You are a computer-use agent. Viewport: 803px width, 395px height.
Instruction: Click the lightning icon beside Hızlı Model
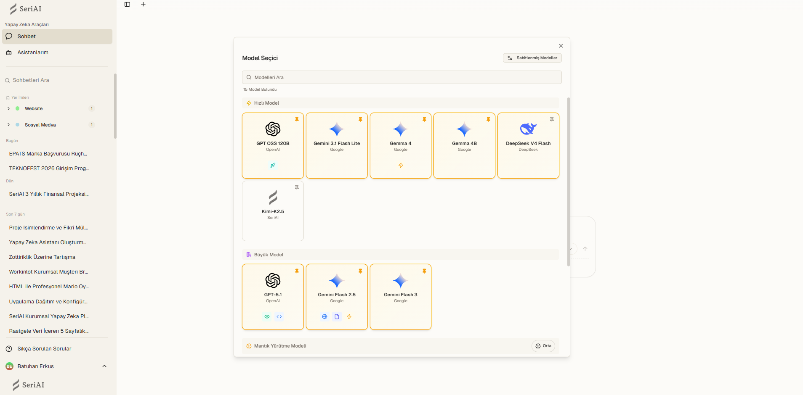tap(249, 103)
